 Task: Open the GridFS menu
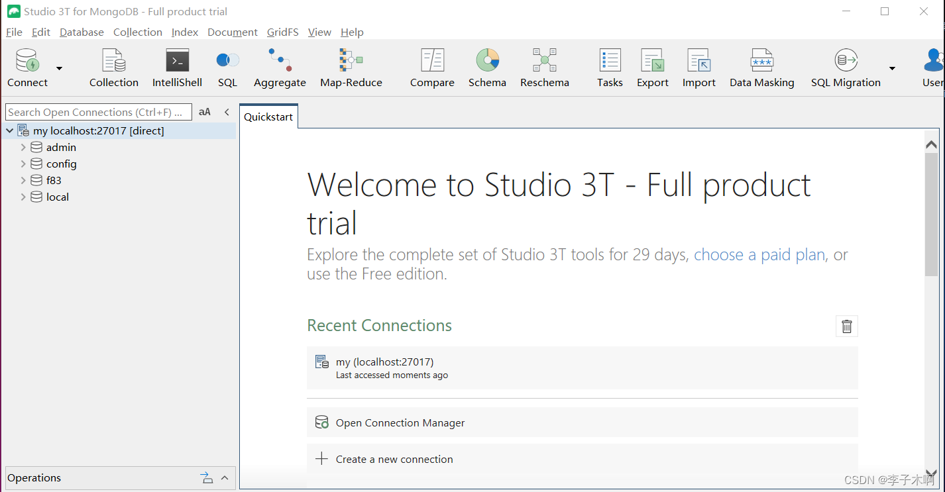coord(283,32)
